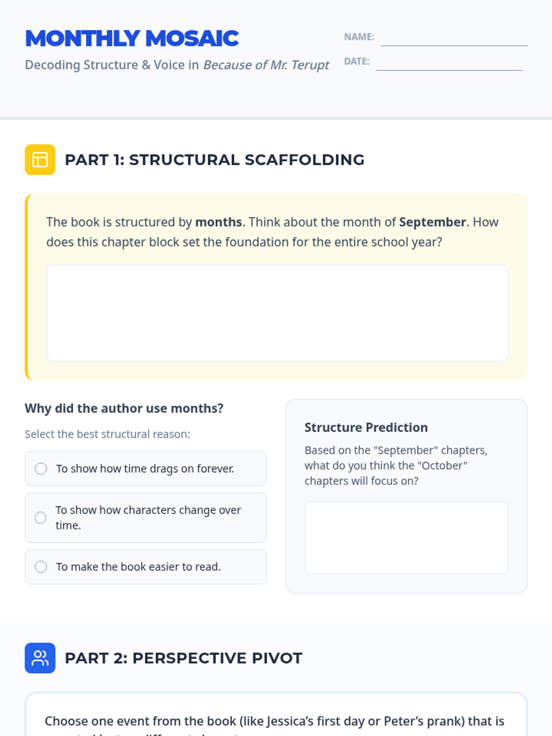Click the DATE label in the header
The image size is (552, 736).
coord(356,61)
